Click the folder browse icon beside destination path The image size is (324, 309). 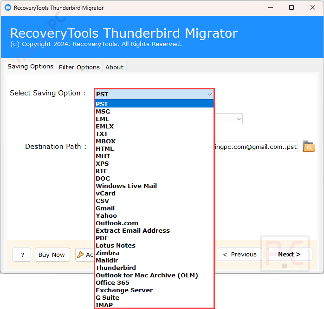309,147
